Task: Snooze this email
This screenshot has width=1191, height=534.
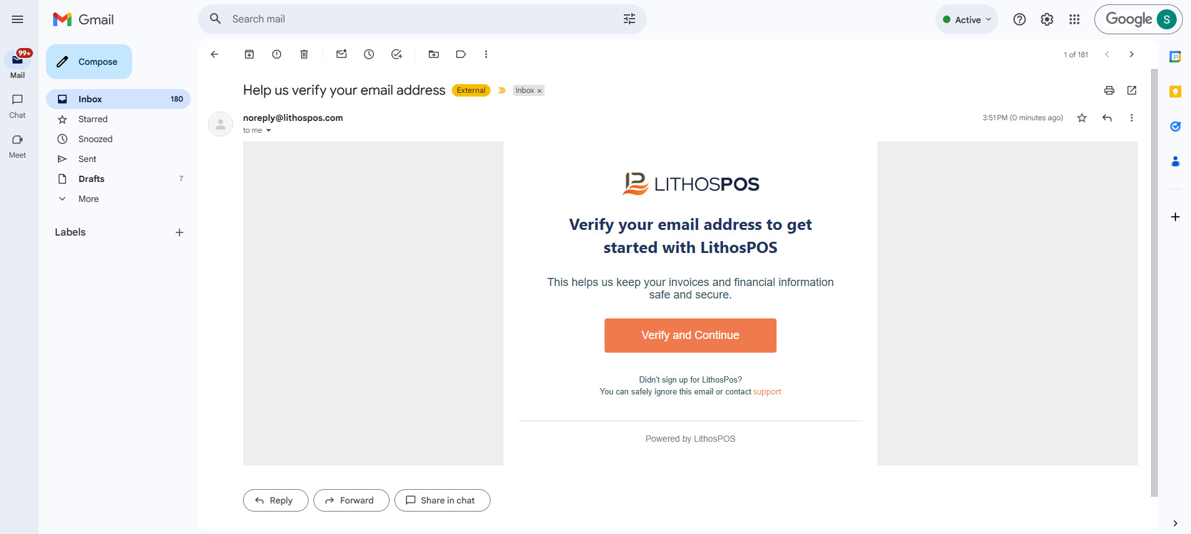Action: click(x=369, y=54)
